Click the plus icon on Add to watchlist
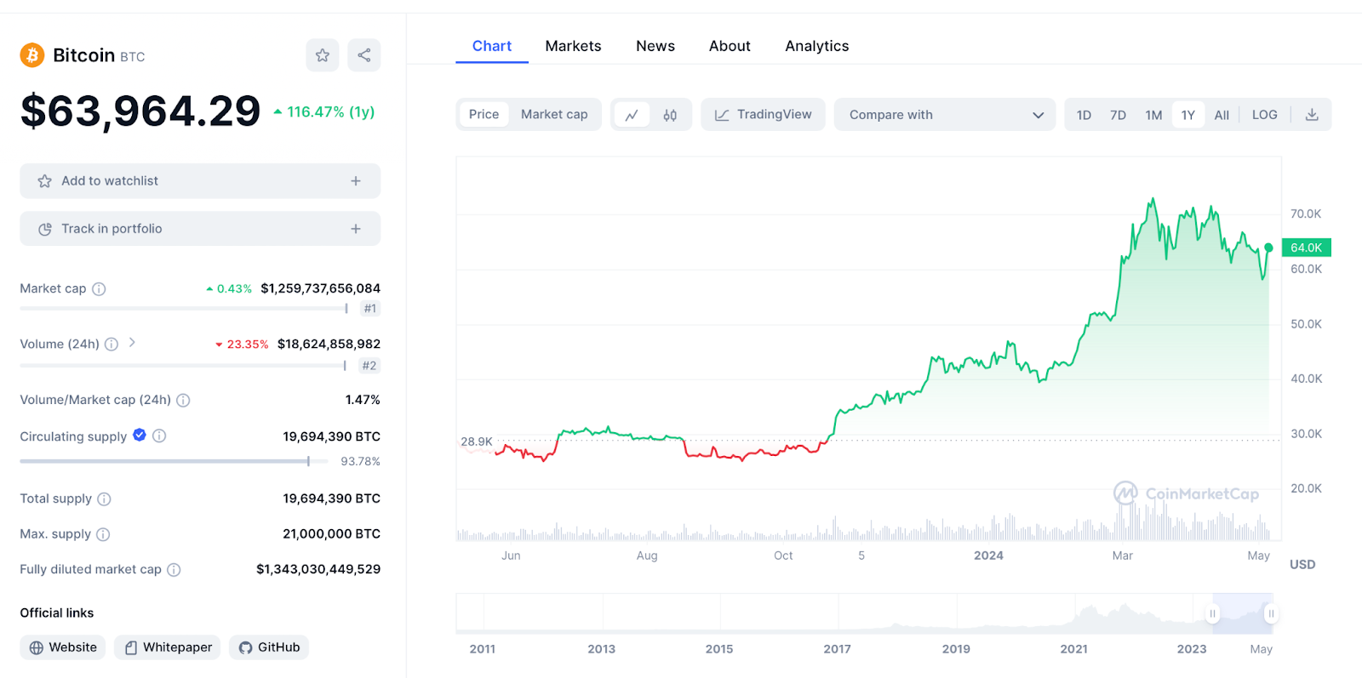The height and width of the screenshot is (678, 1362). [356, 181]
